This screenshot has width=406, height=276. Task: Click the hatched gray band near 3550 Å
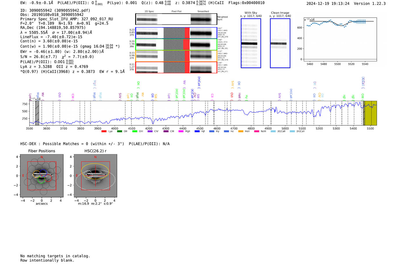tap(37, 113)
